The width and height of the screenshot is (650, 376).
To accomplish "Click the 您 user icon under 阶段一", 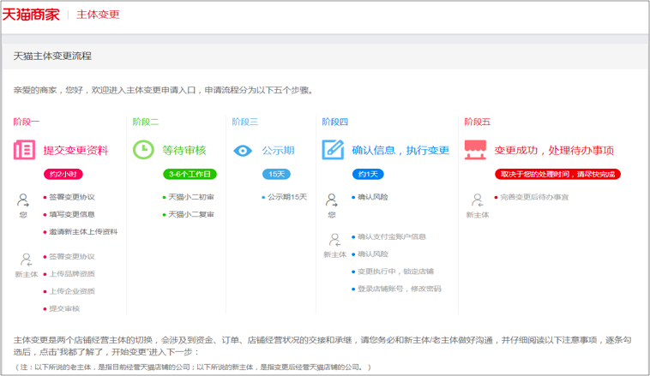I will coord(23,200).
